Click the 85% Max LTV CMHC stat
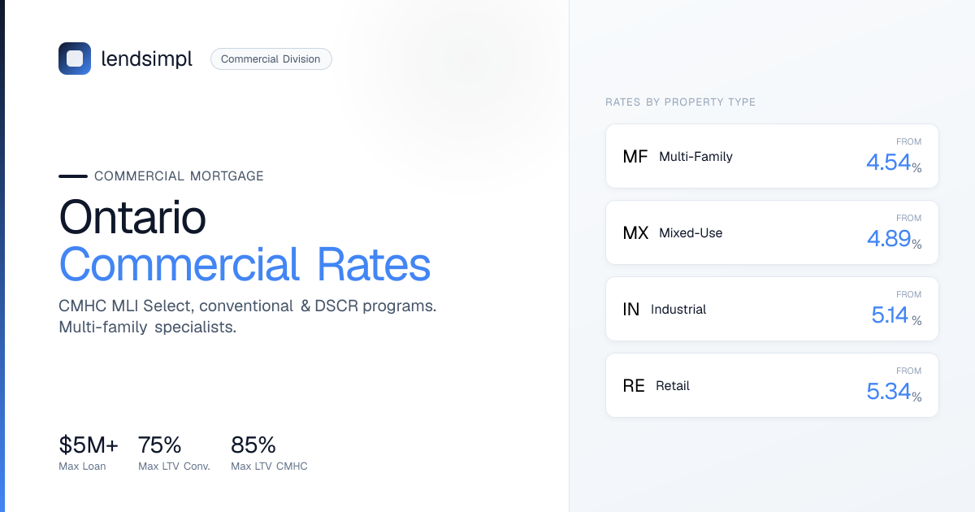 pos(269,453)
